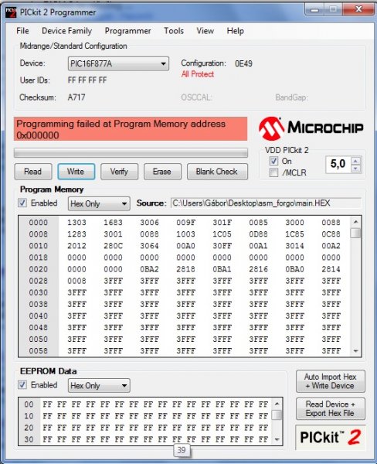The height and width of the screenshot is (464, 377).
Task: Click the Erase button
Action: (162, 172)
